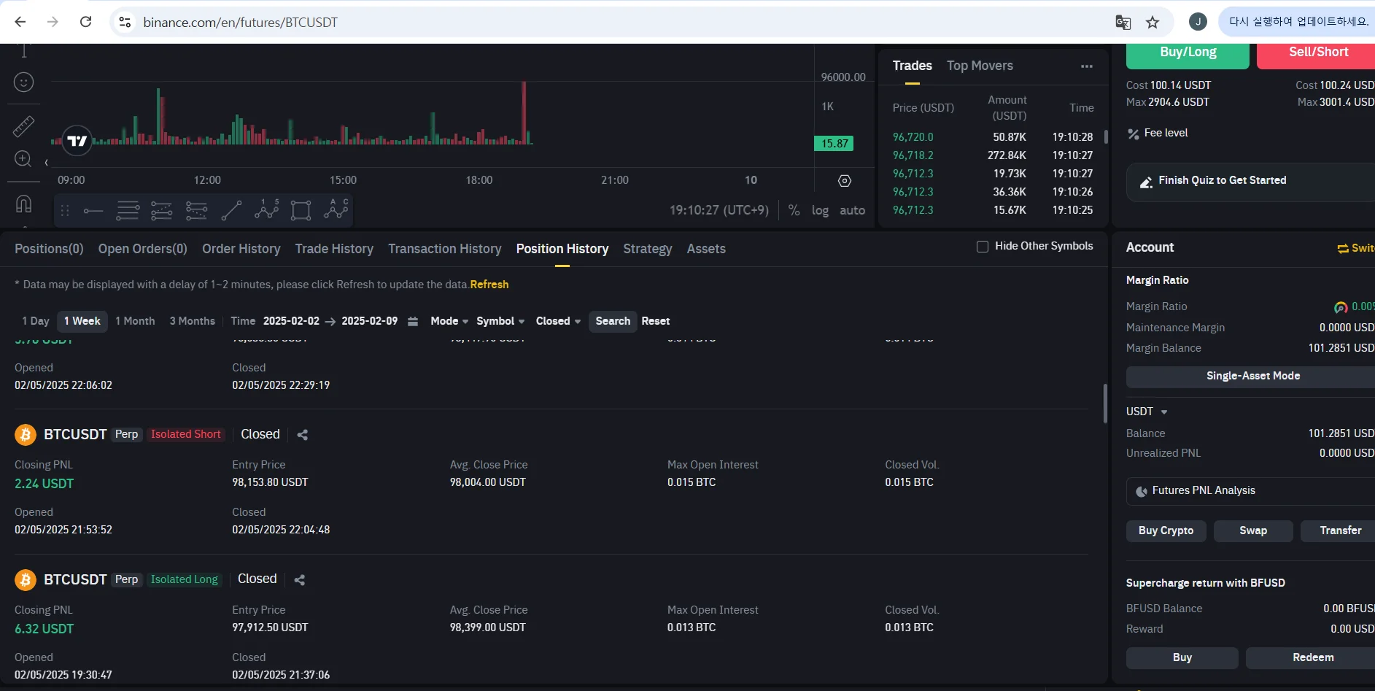Open Trades panel three-dot menu
The image size is (1375, 691).
pyautogui.click(x=1086, y=66)
